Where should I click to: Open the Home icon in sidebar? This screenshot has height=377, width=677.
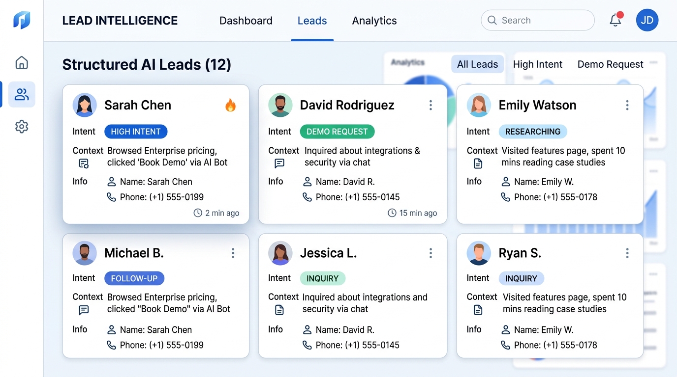point(22,63)
